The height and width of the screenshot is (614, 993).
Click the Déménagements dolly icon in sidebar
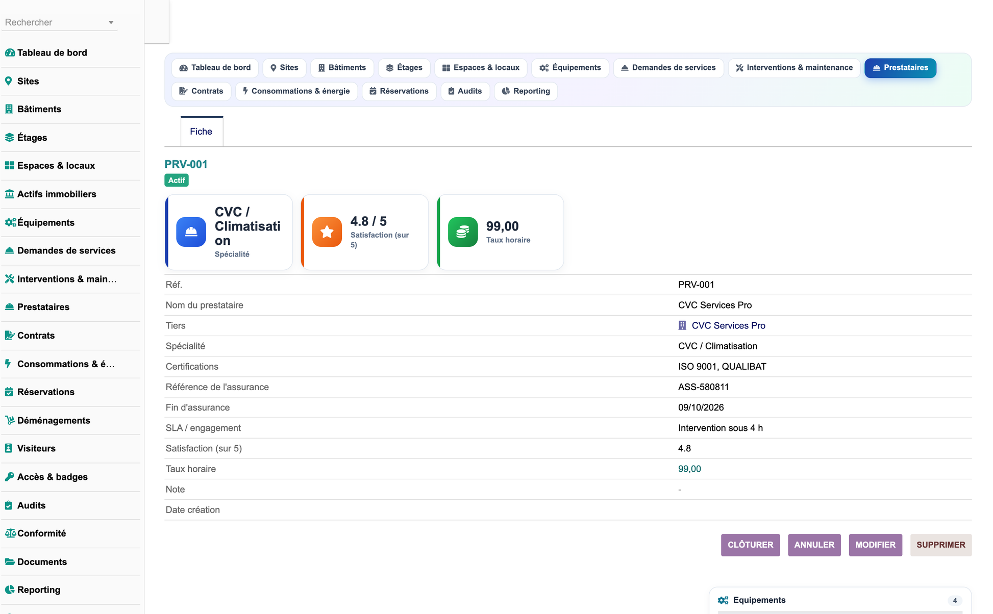coord(10,420)
